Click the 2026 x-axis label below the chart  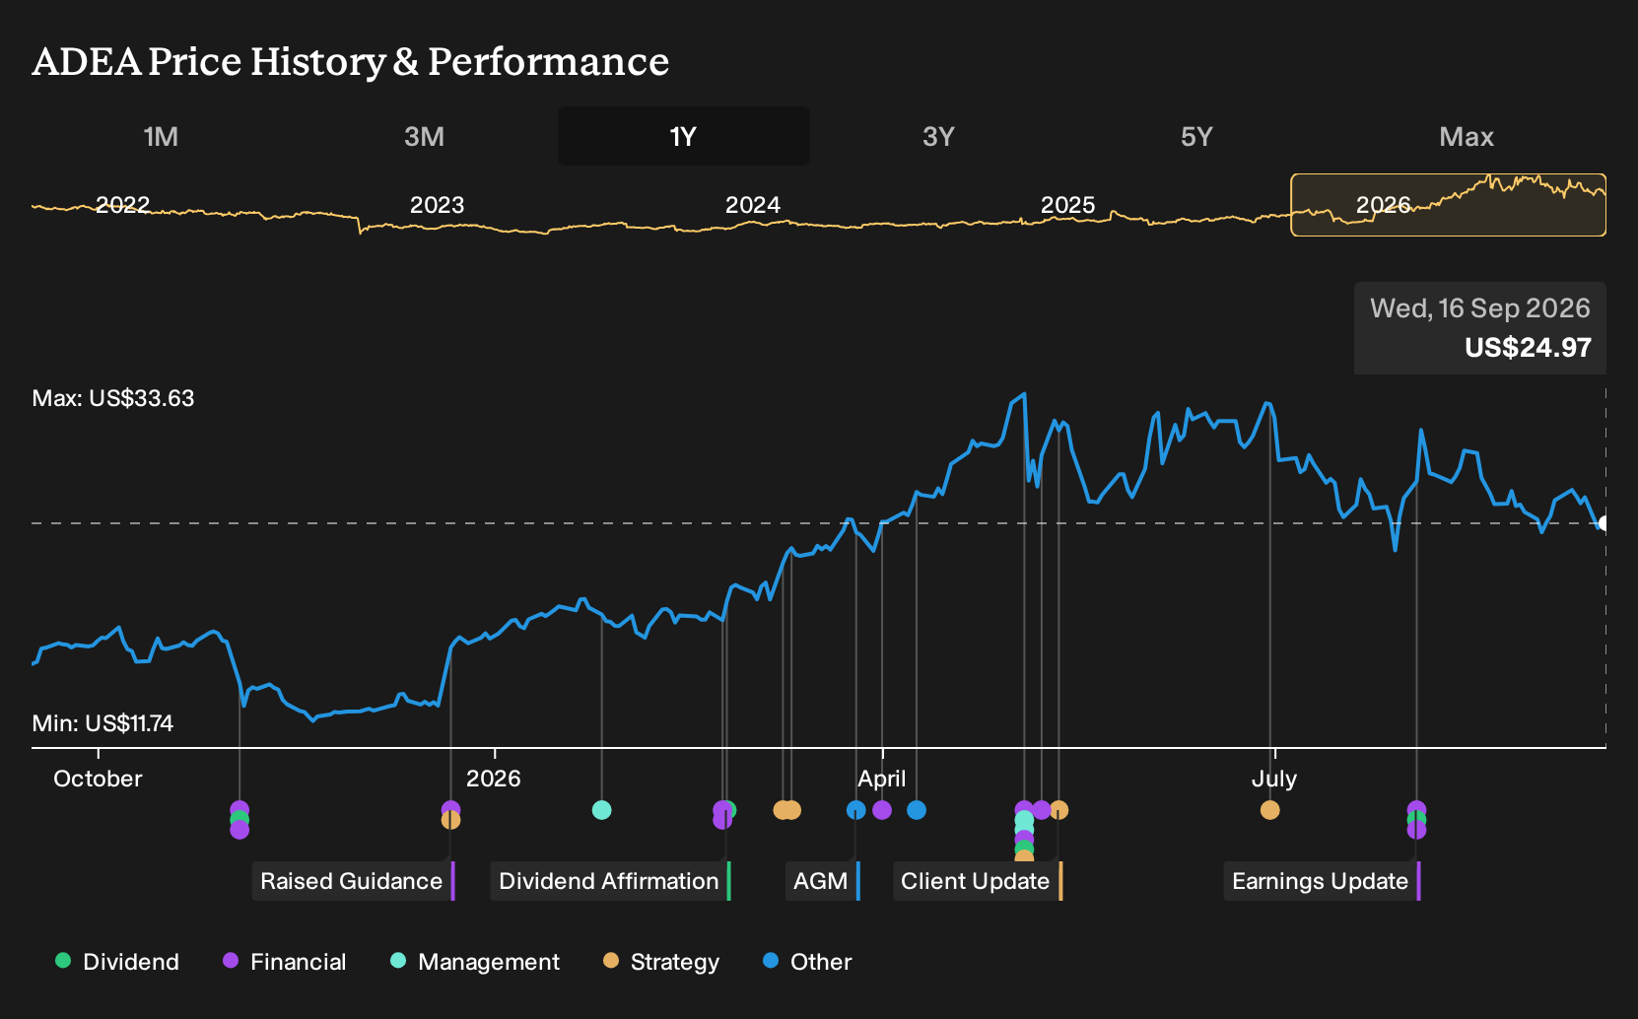494,779
